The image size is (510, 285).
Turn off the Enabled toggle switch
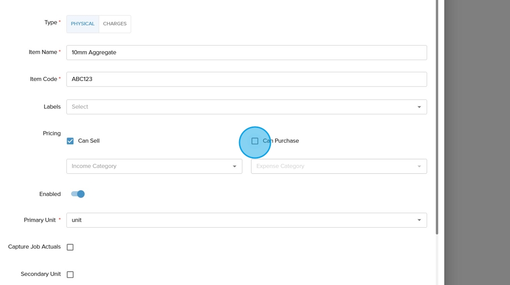(x=78, y=194)
